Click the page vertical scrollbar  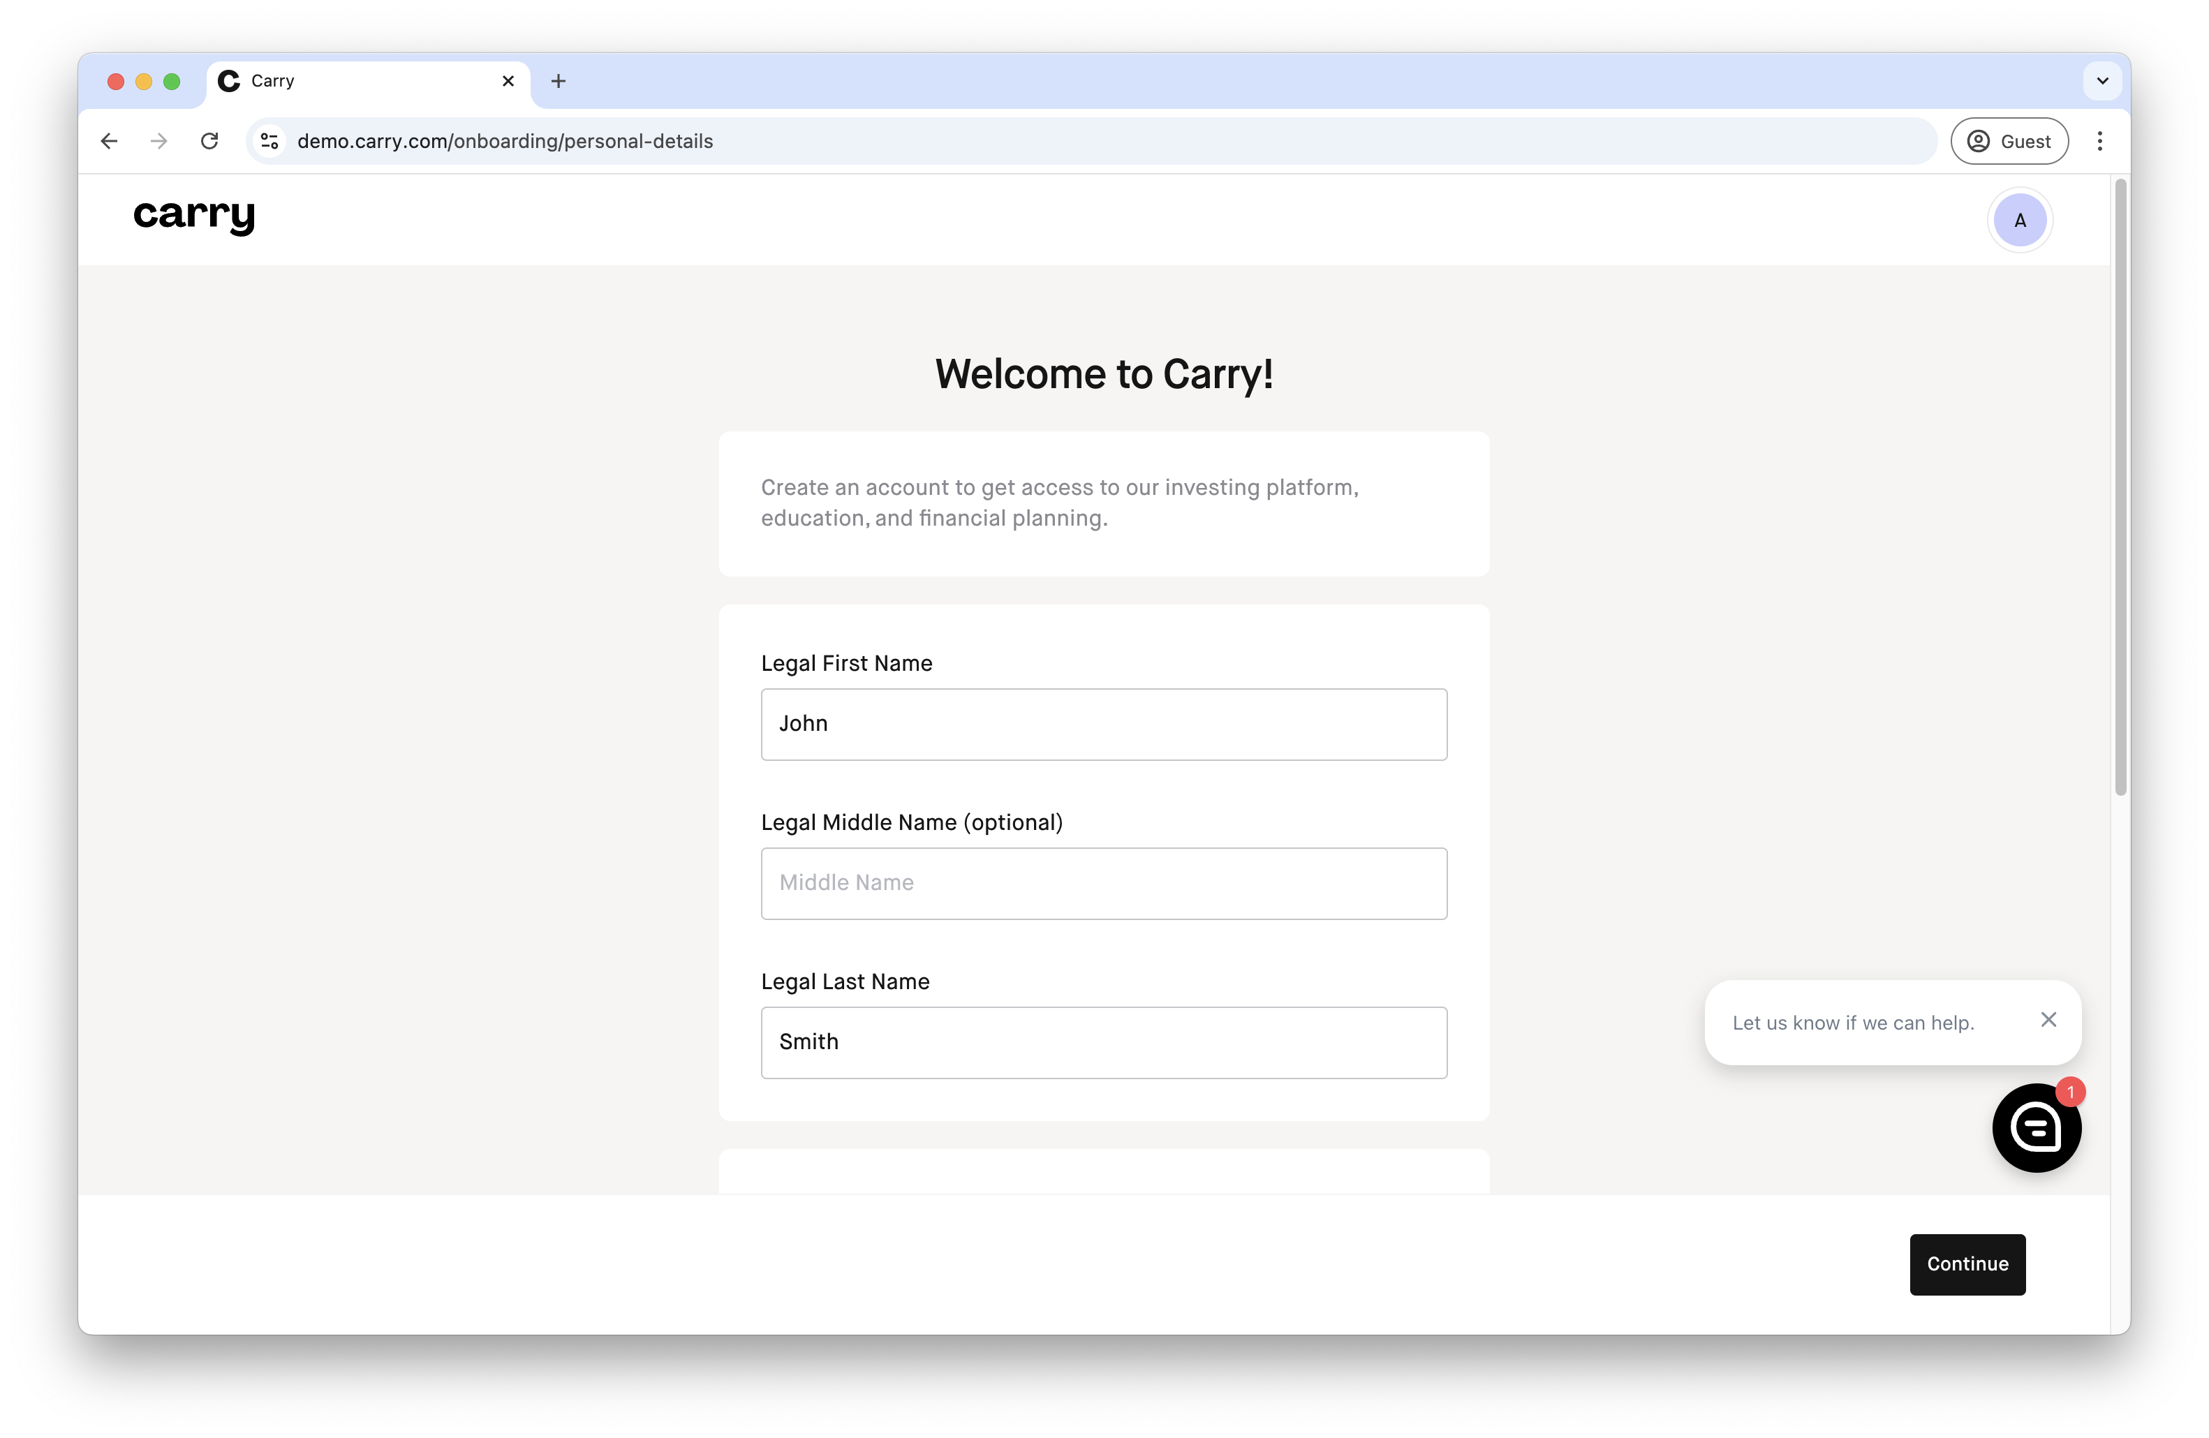(x=2120, y=487)
